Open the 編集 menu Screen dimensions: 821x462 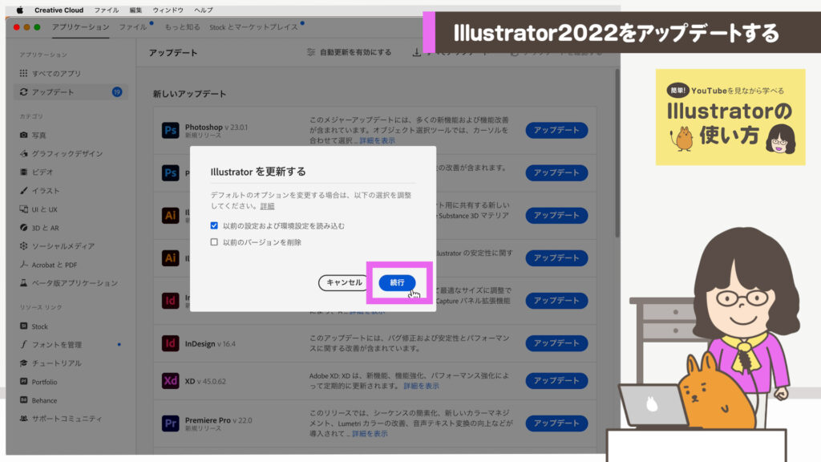coord(135,10)
